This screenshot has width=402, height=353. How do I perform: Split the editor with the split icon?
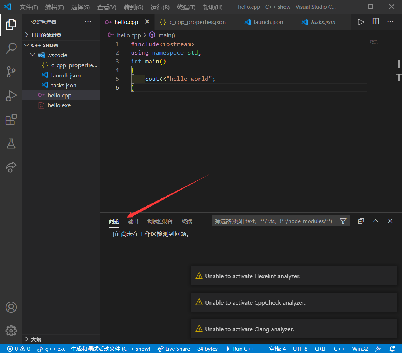pos(375,22)
